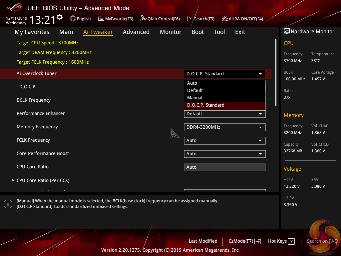Go to the Exit tab
Image resolution: width=341 pixels, height=256 pixels.
click(x=240, y=32)
